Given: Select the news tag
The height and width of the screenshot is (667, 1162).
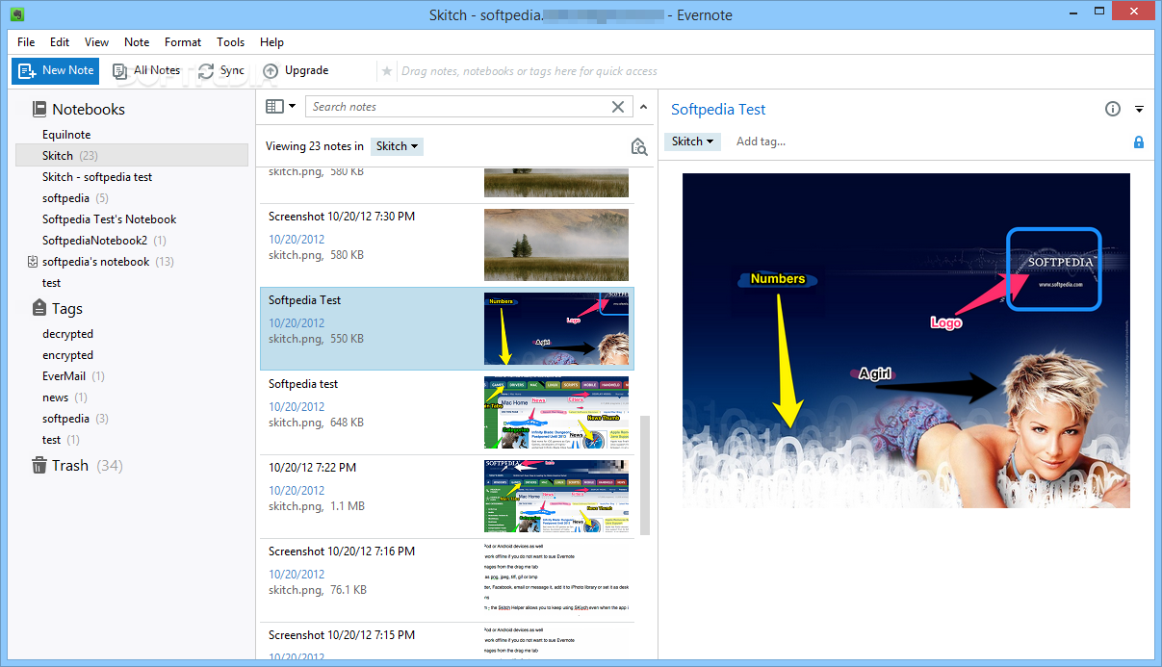Looking at the screenshot, I should point(65,398).
